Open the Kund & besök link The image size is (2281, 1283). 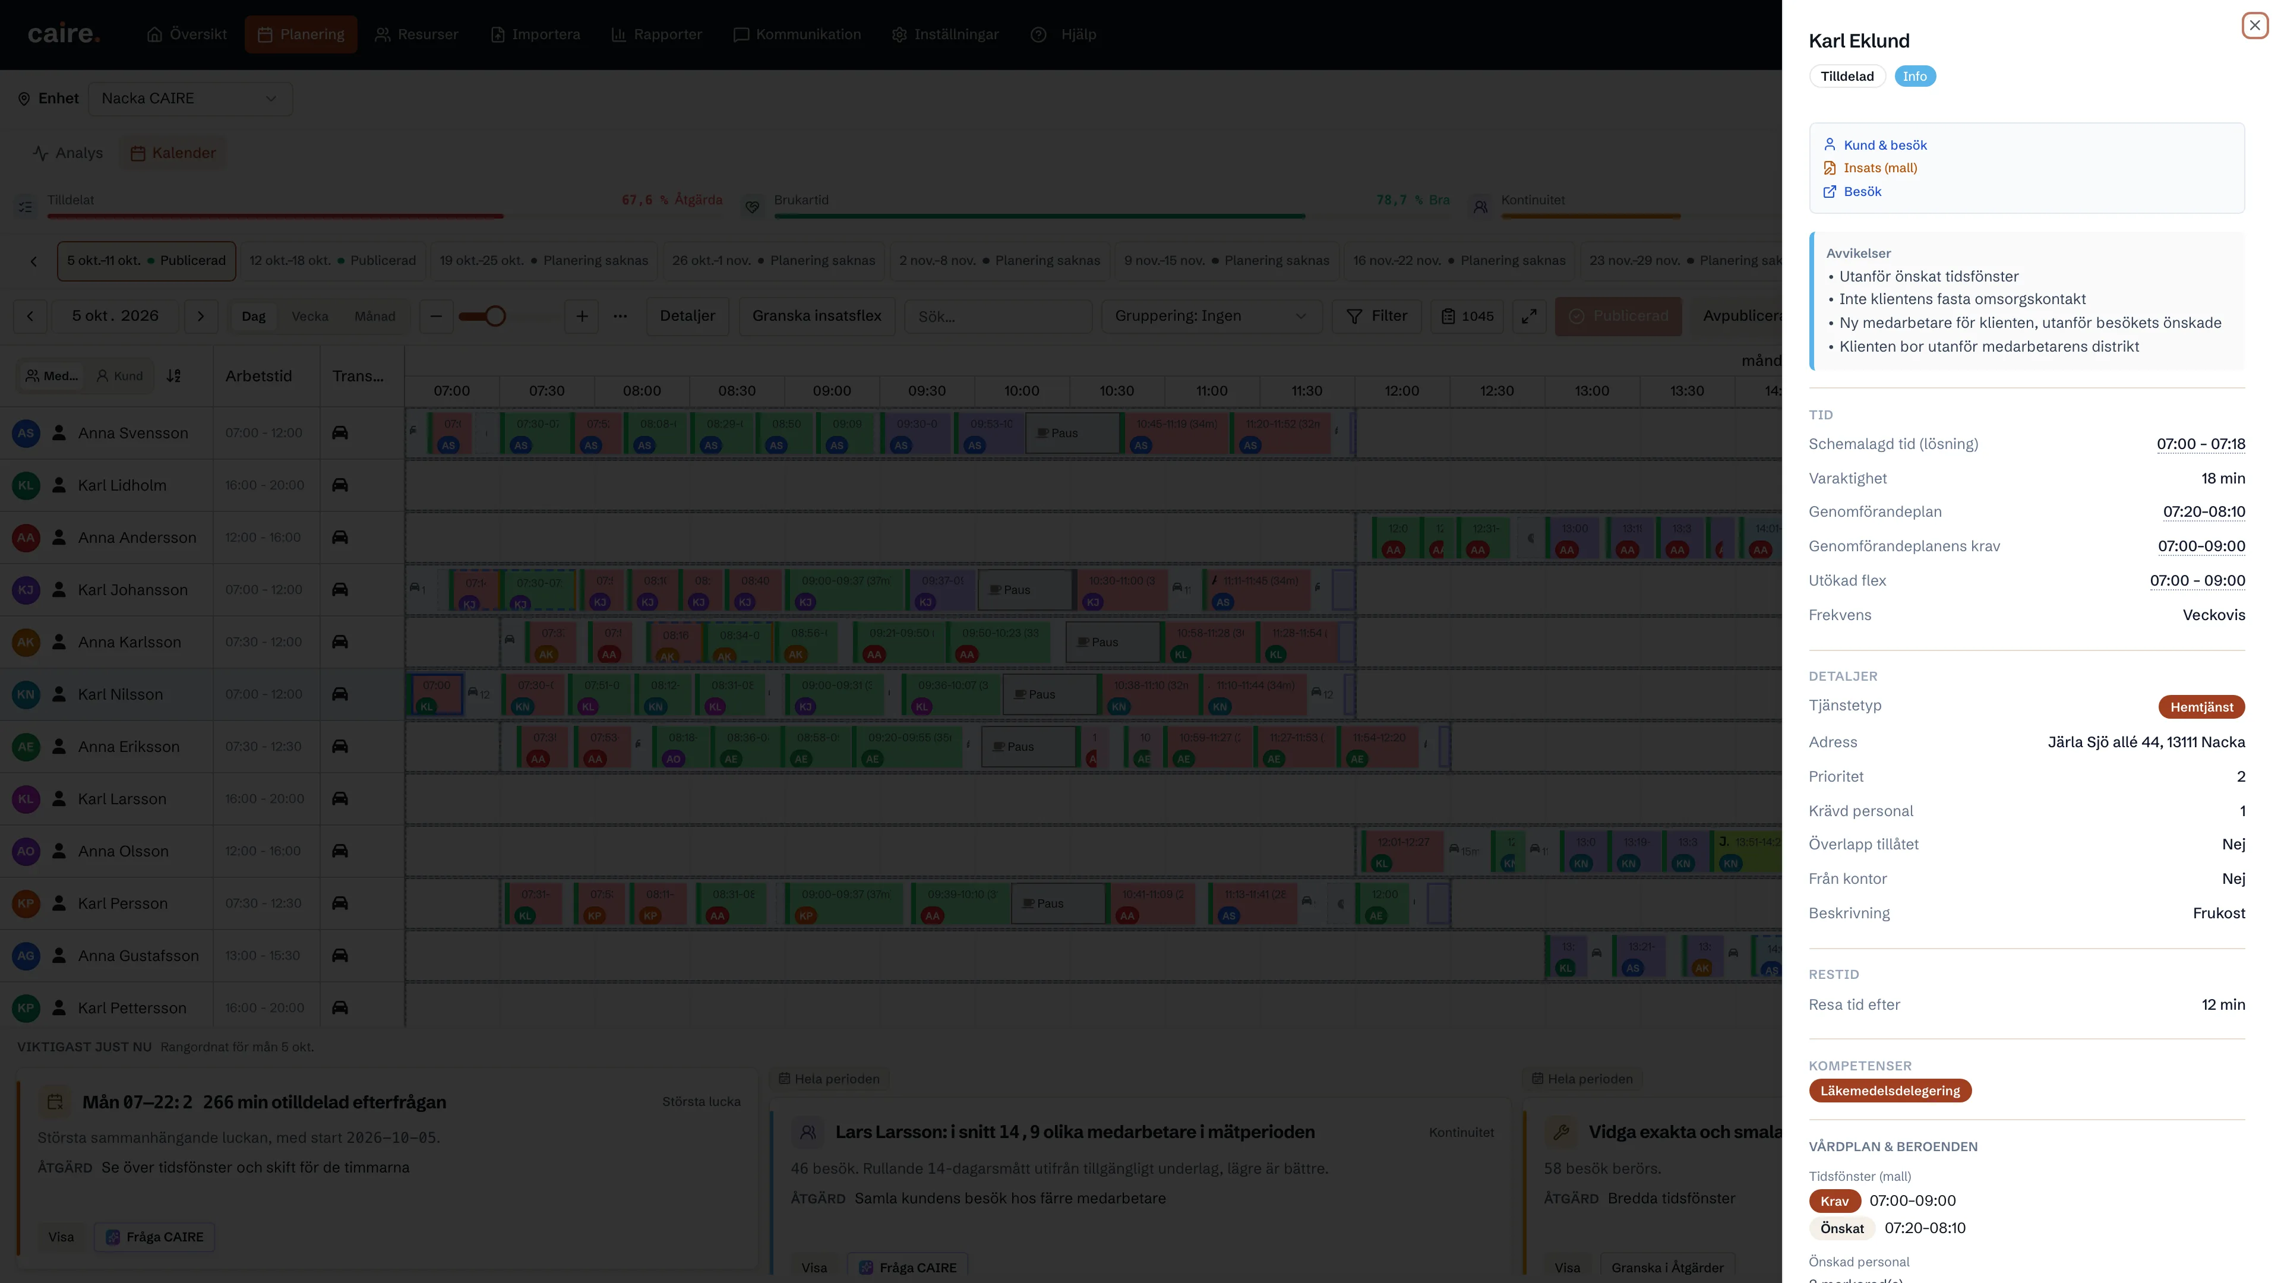pos(1884,145)
